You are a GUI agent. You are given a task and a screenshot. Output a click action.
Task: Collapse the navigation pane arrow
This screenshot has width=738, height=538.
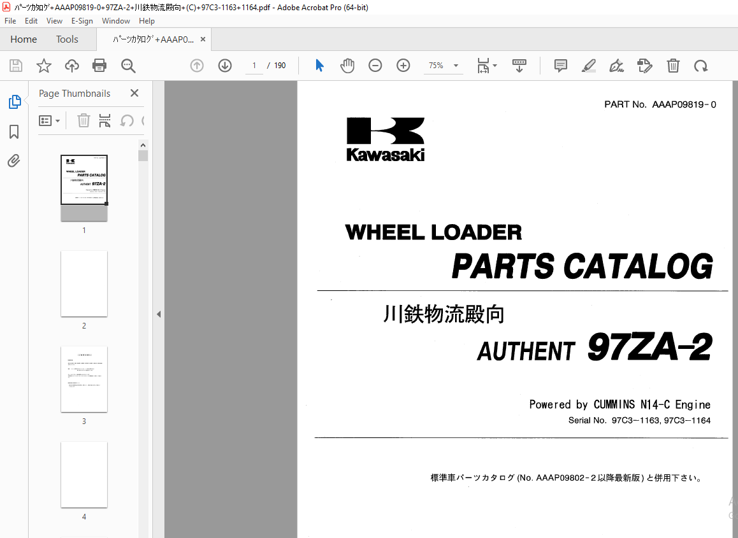[x=159, y=314]
